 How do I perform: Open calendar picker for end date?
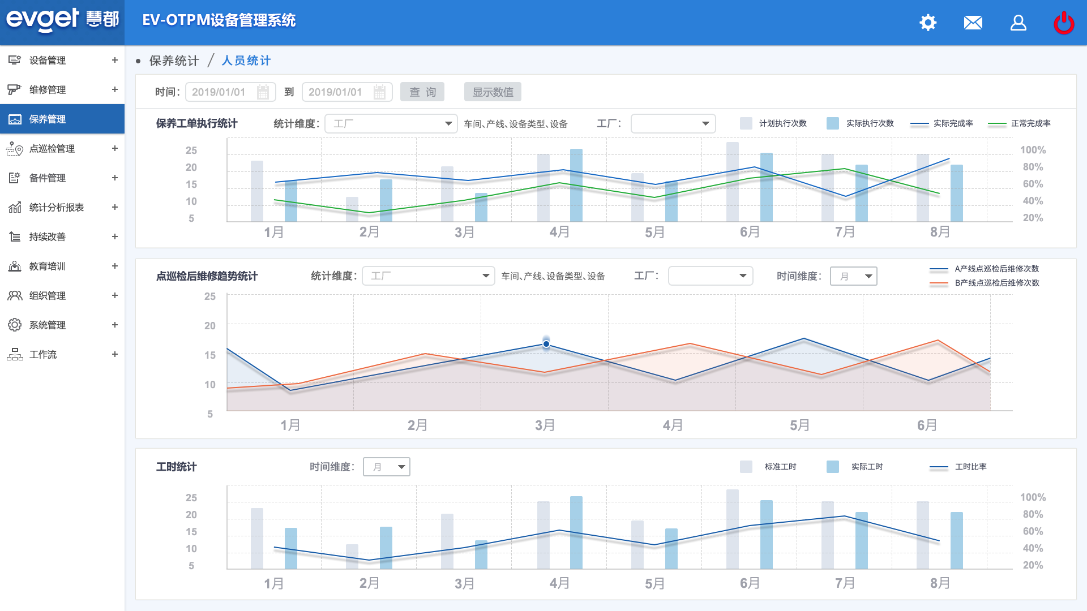[380, 92]
